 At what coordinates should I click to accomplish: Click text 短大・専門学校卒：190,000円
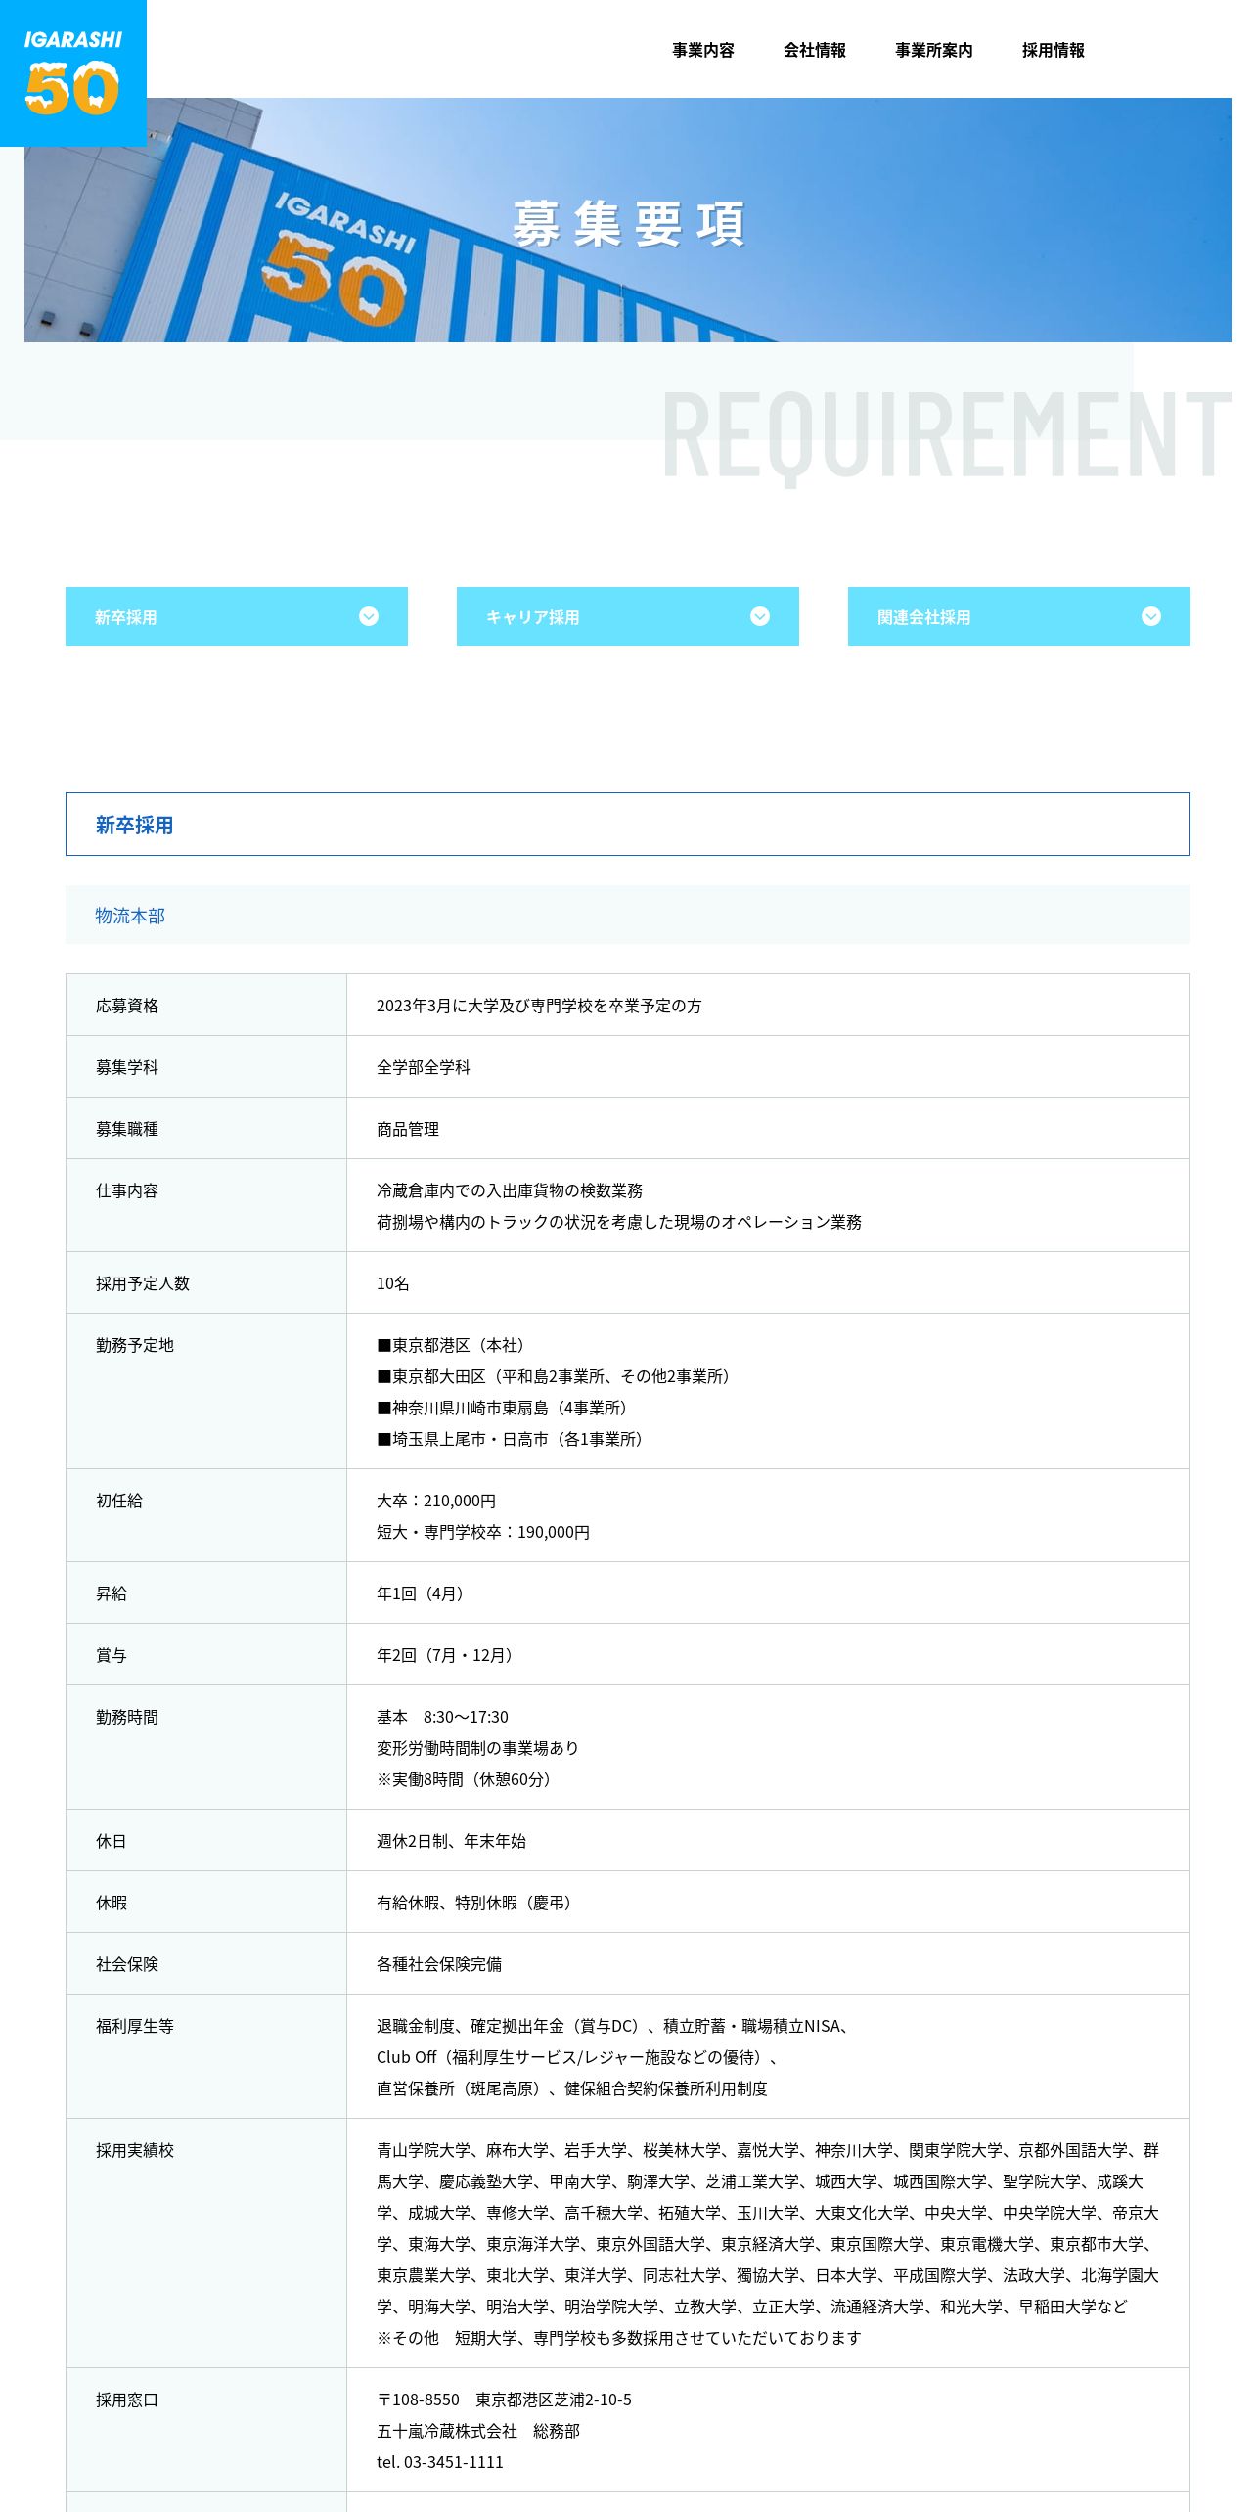[483, 1532]
